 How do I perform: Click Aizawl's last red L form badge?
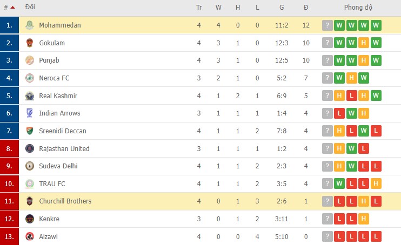[376, 236]
